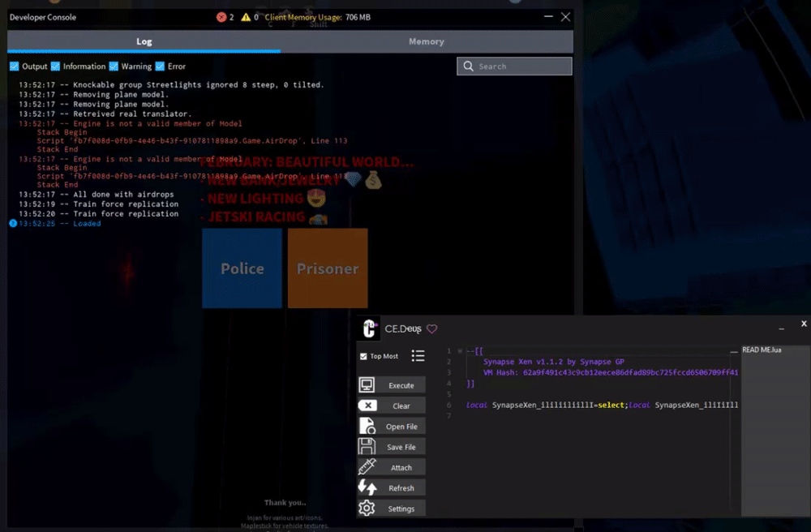Close the Developer Console
The height and width of the screenshot is (532, 811).
pyautogui.click(x=565, y=16)
